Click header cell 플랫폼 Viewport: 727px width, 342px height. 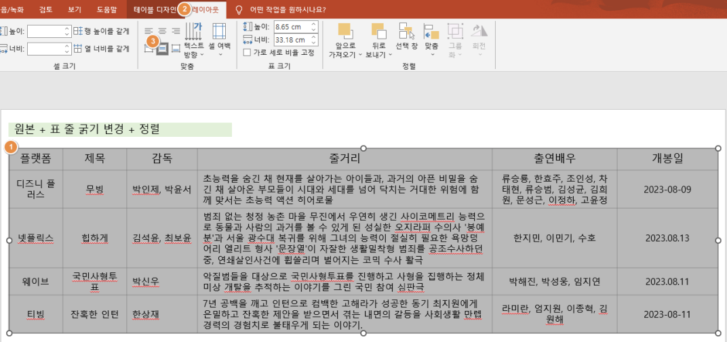pos(36,159)
